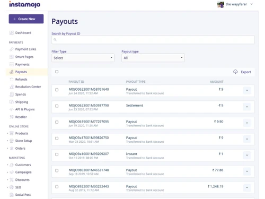Click the Resolution Center icon
This screenshot has height=199, width=265.
coord(12,86)
